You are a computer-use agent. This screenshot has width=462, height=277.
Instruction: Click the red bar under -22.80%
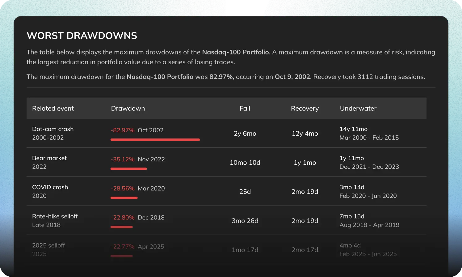click(x=122, y=227)
